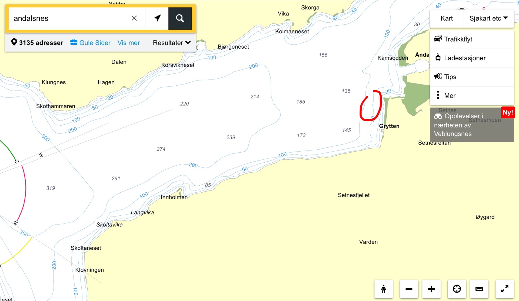The image size is (519, 301).
Task: Open the Tips menu entry
Action: tap(472, 77)
